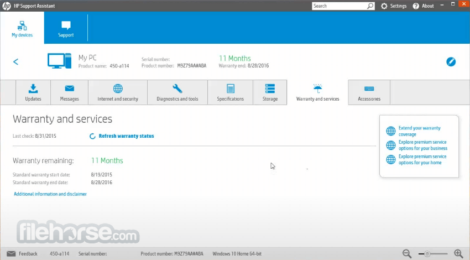470x260 pixels.
Task: Edit device details with pencil icon
Action: tap(451, 62)
